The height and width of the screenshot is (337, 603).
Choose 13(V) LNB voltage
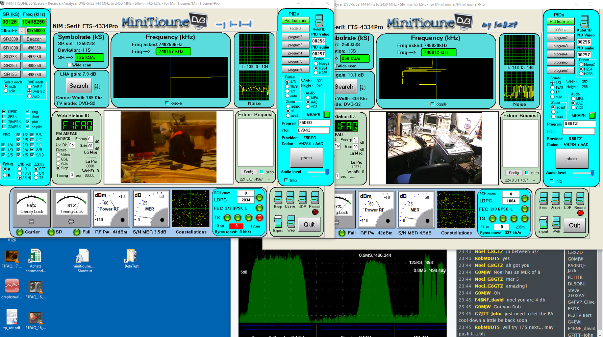click(20, 173)
